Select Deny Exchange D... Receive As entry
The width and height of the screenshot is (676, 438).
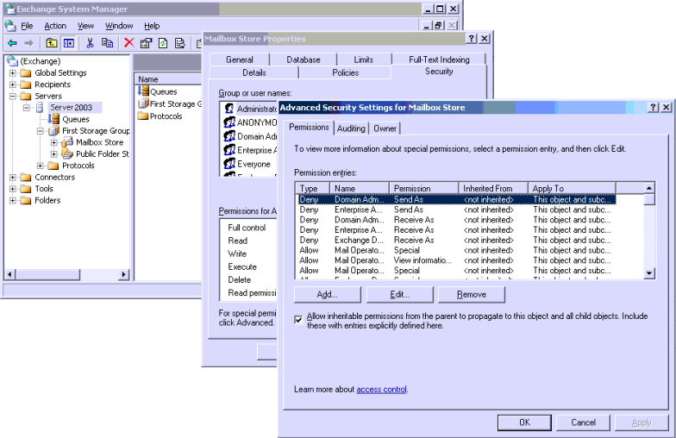click(x=455, y=240)
